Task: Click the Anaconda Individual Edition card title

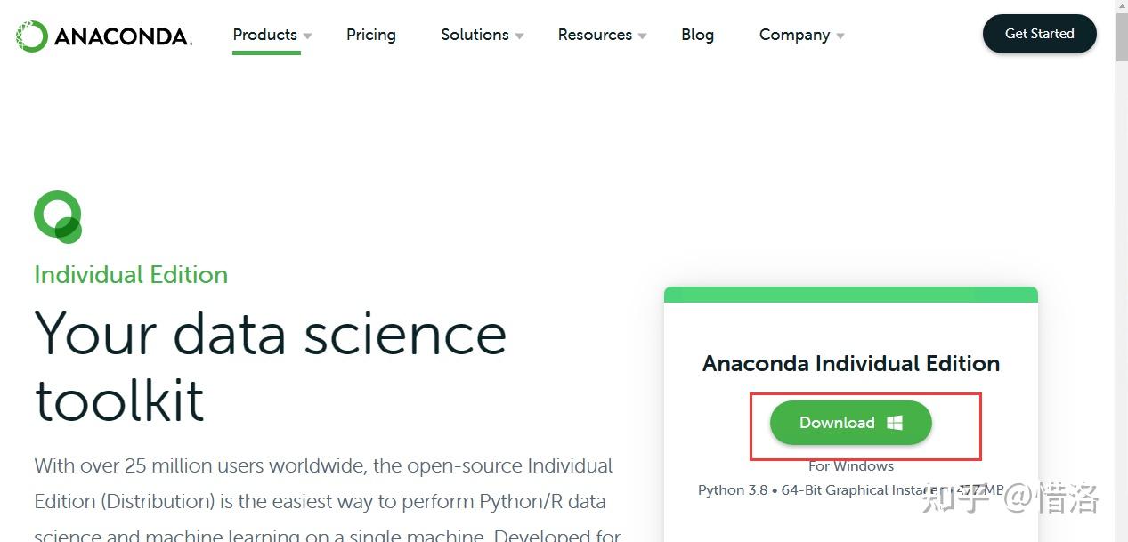Action: coord(850,363)
